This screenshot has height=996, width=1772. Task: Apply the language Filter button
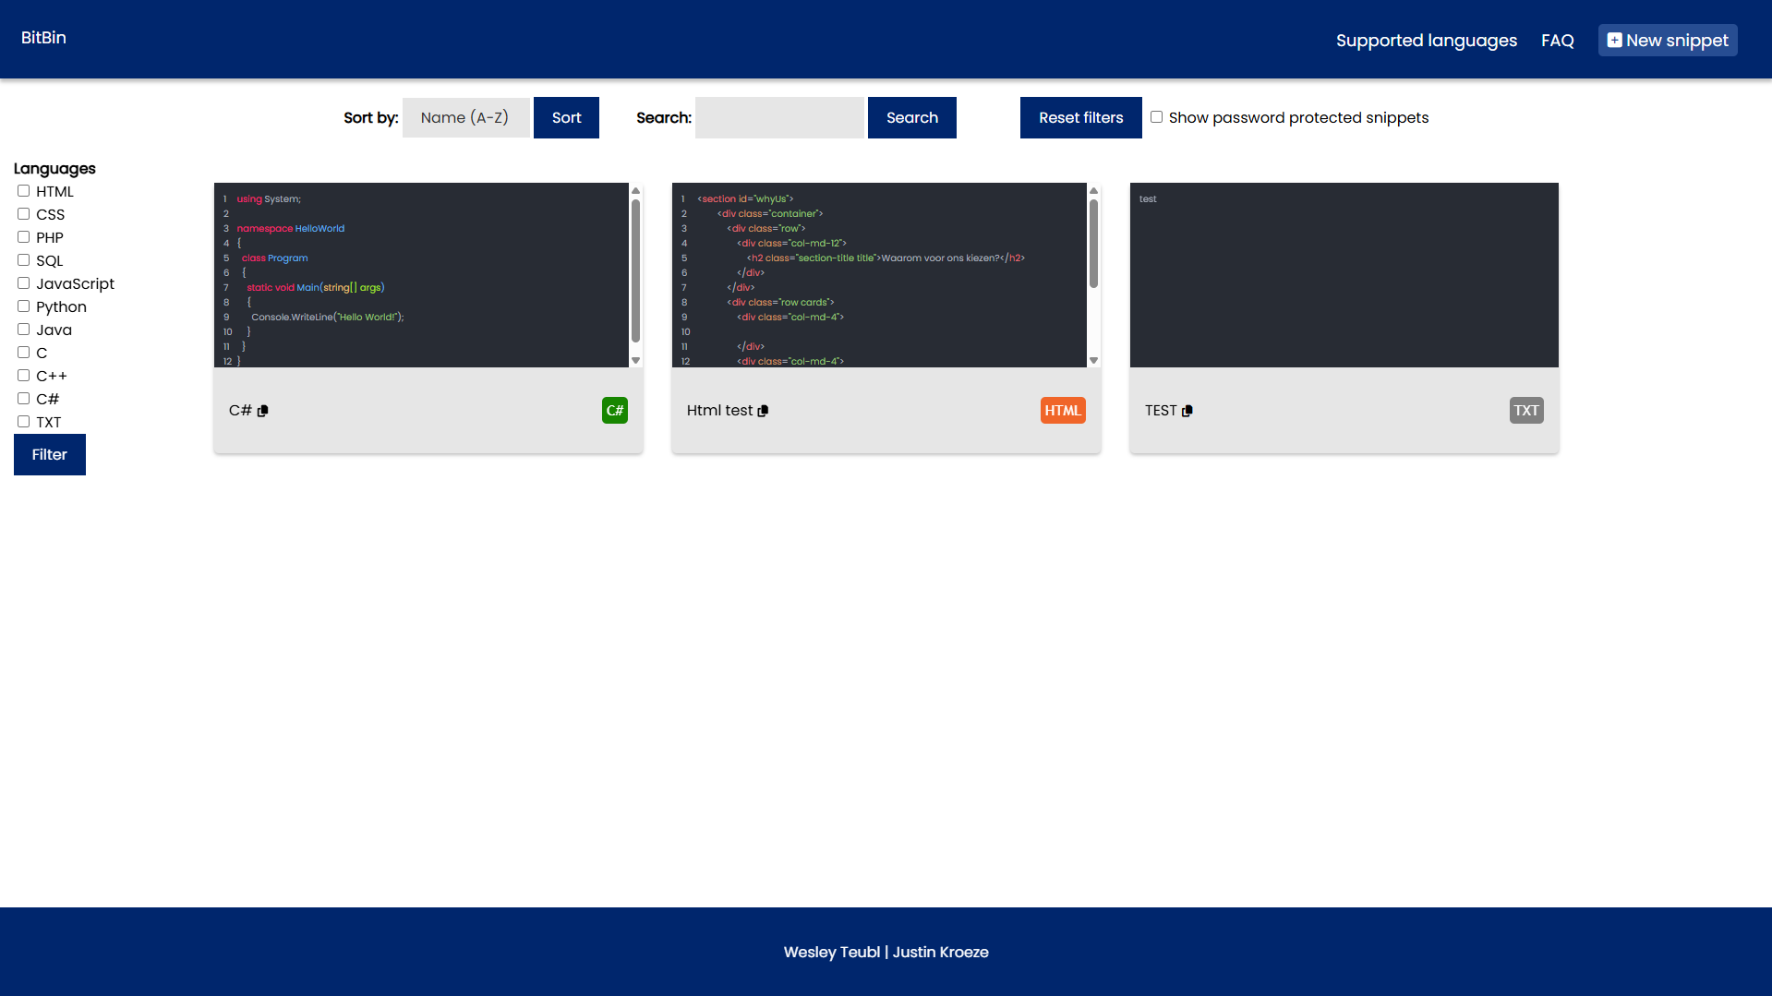point(49,454)
